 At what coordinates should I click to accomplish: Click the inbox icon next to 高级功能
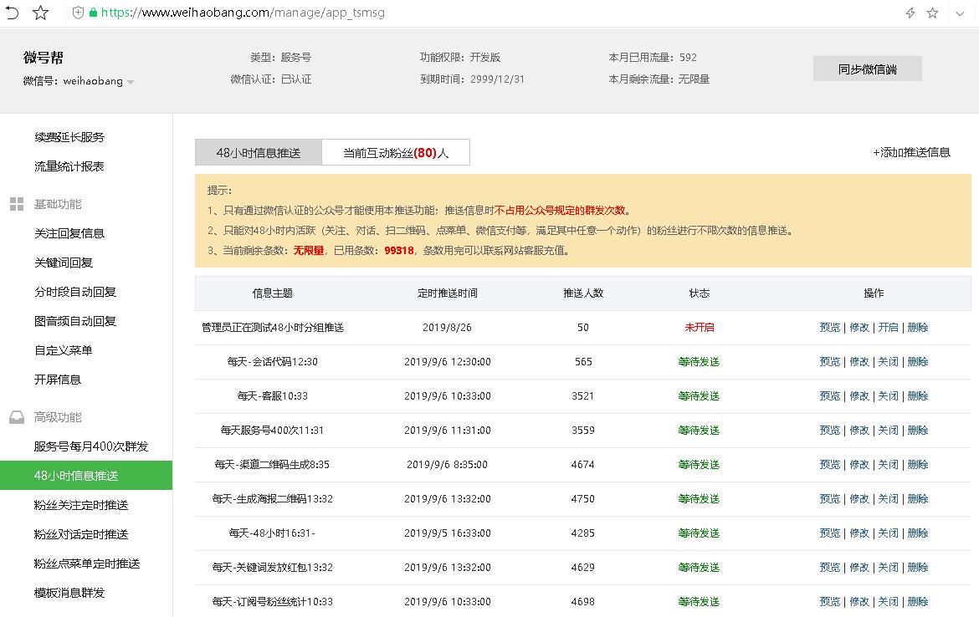16,417
